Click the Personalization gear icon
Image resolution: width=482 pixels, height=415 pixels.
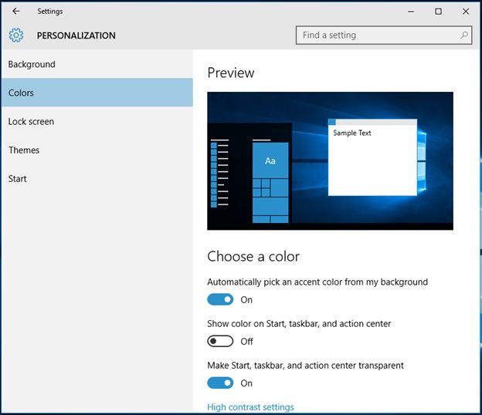[16, 35]
